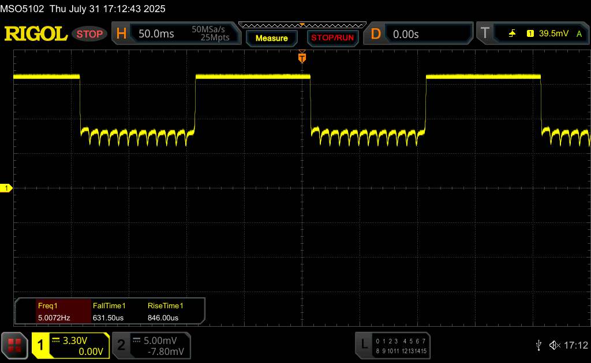Open the red function navigation grid icon

click(x=14, y=345)
